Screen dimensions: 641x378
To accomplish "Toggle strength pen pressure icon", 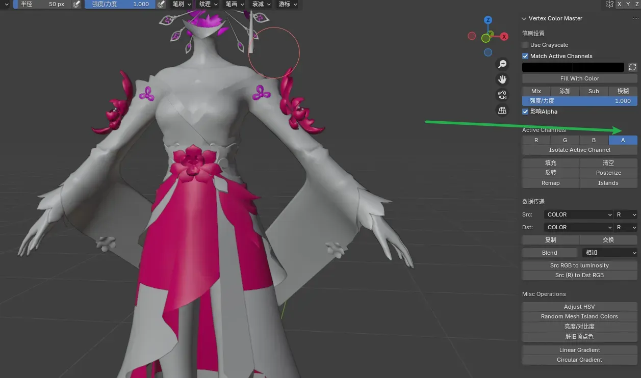I will 161,4.
